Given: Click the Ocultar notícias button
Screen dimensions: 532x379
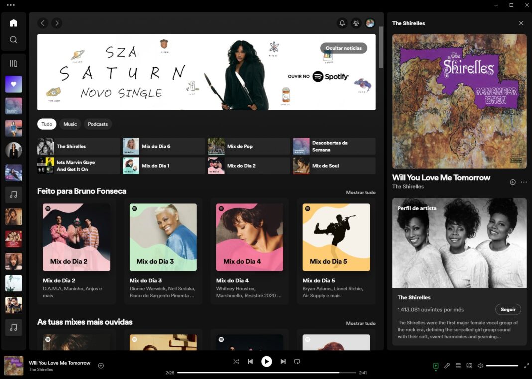Looking at the screenshot, I should 344,48.
